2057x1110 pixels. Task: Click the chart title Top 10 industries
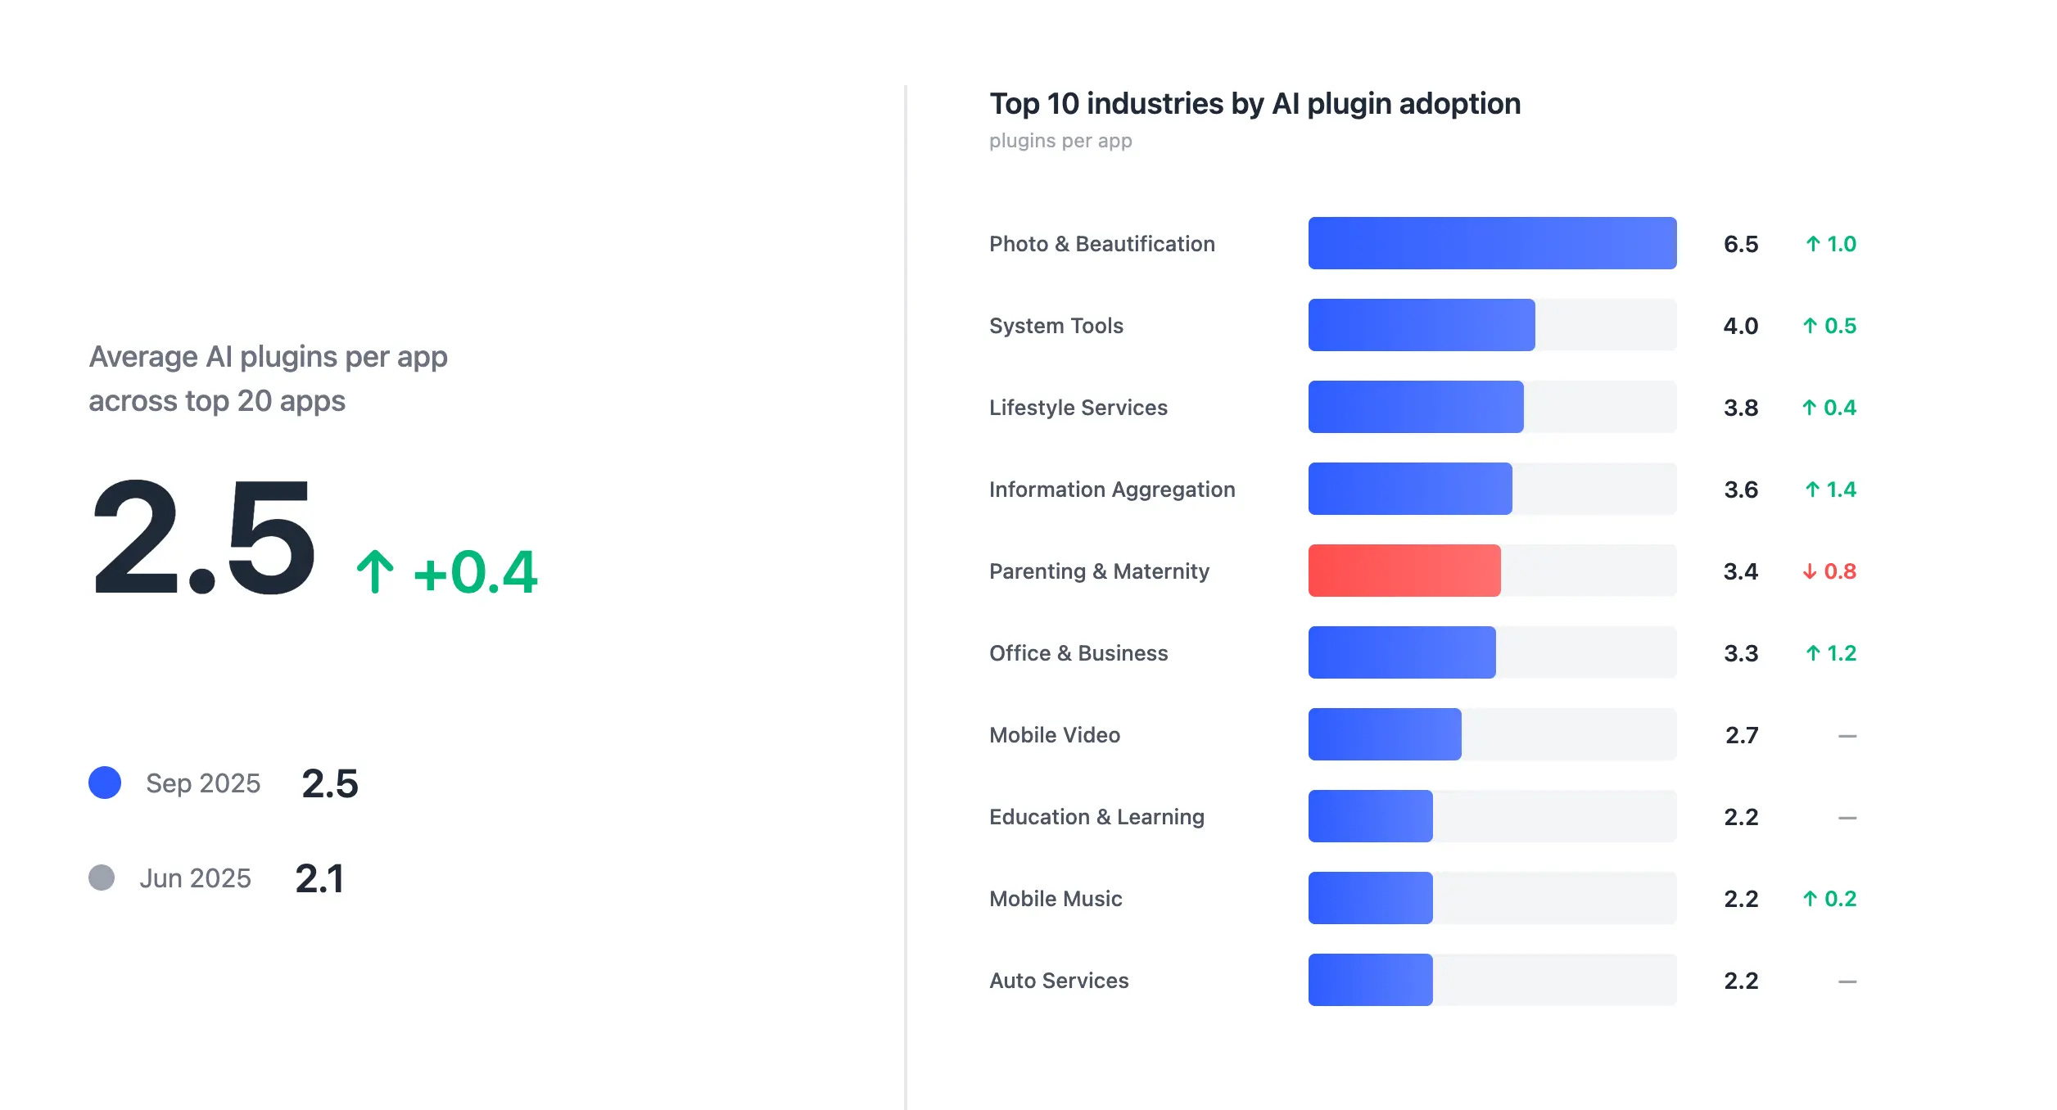(1255, 104)
